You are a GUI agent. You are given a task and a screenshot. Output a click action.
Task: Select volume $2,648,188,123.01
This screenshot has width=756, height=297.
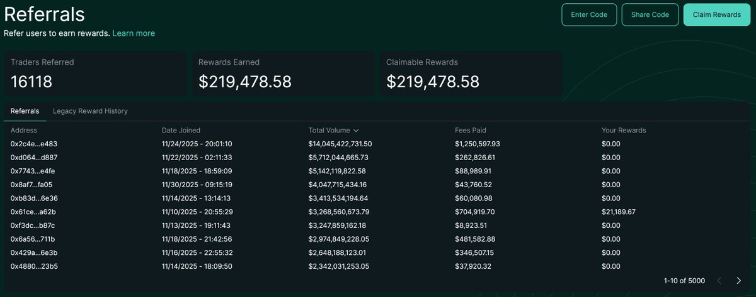click(x=337, y=252)
